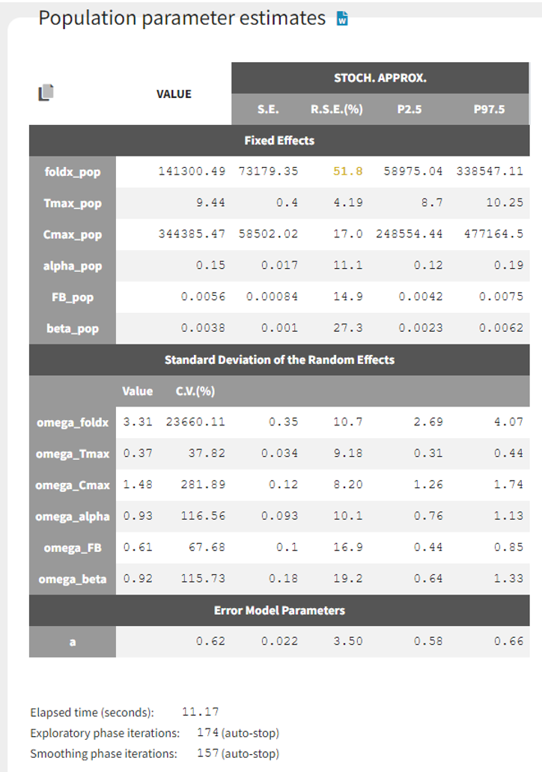This screenshot has width=542, height=772.
Task: Select the STOCH. APPROX. header
Action: [380, 78]
